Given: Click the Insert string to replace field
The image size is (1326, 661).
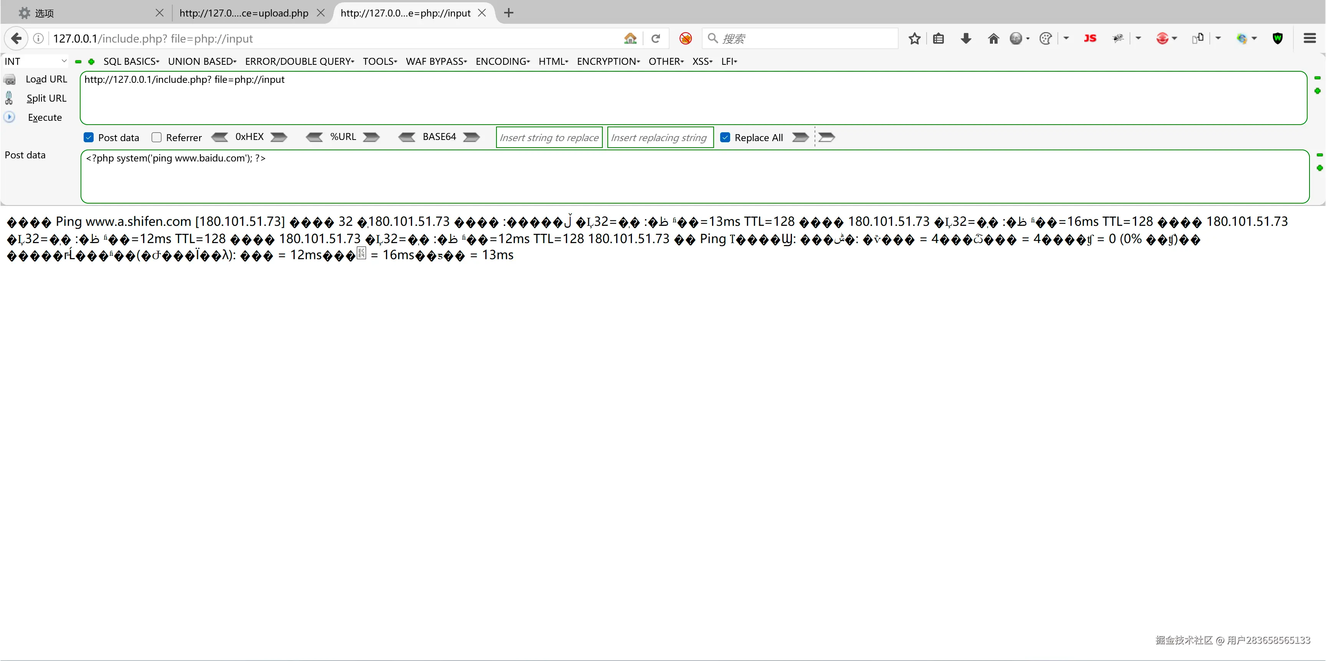Looking at the screenshot, I should (x=549, y=137).
